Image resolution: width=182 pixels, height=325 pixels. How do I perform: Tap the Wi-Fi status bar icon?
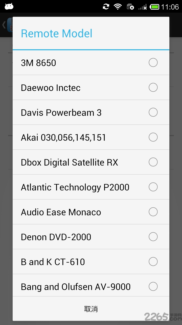118,7
